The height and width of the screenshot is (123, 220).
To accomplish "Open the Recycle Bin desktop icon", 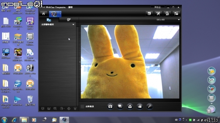I will [x=30, y=101].
